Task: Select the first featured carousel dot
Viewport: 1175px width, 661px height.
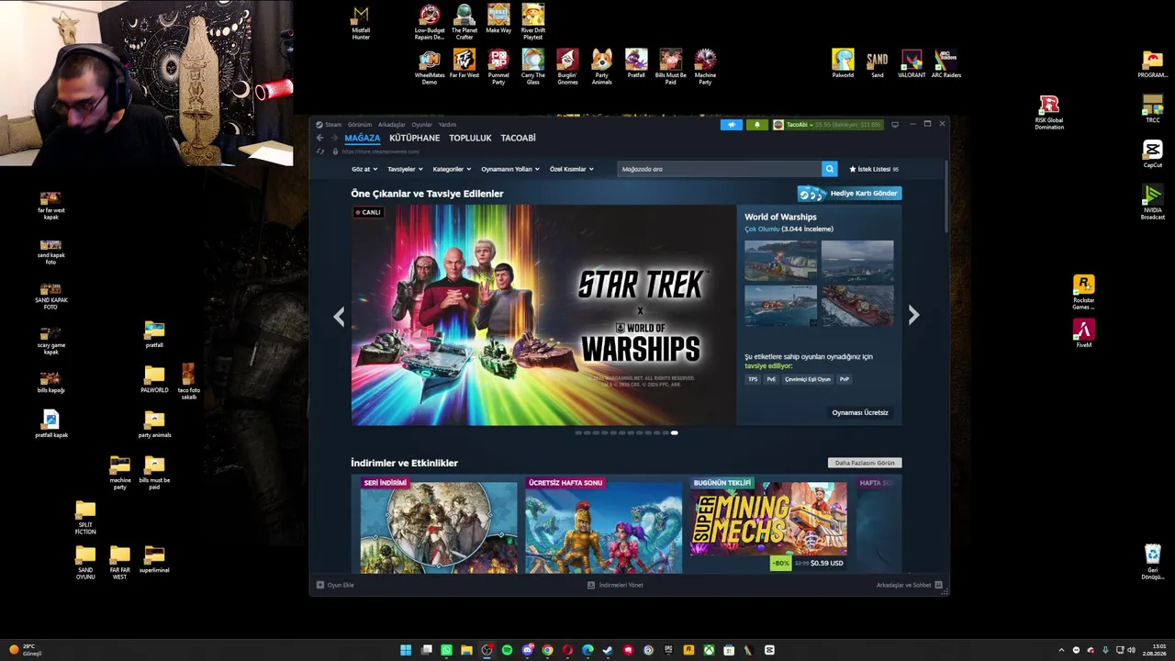Action: coord(578,432)
